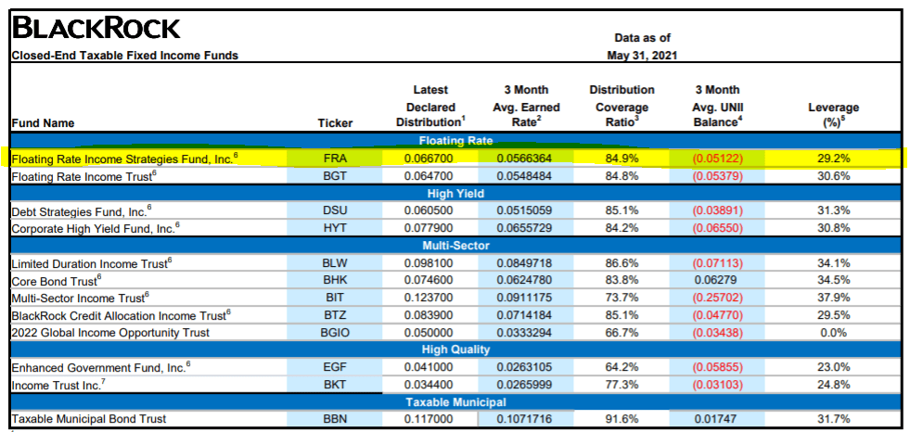Click the 'May 31, 2021' date

(x=643, y=57)
